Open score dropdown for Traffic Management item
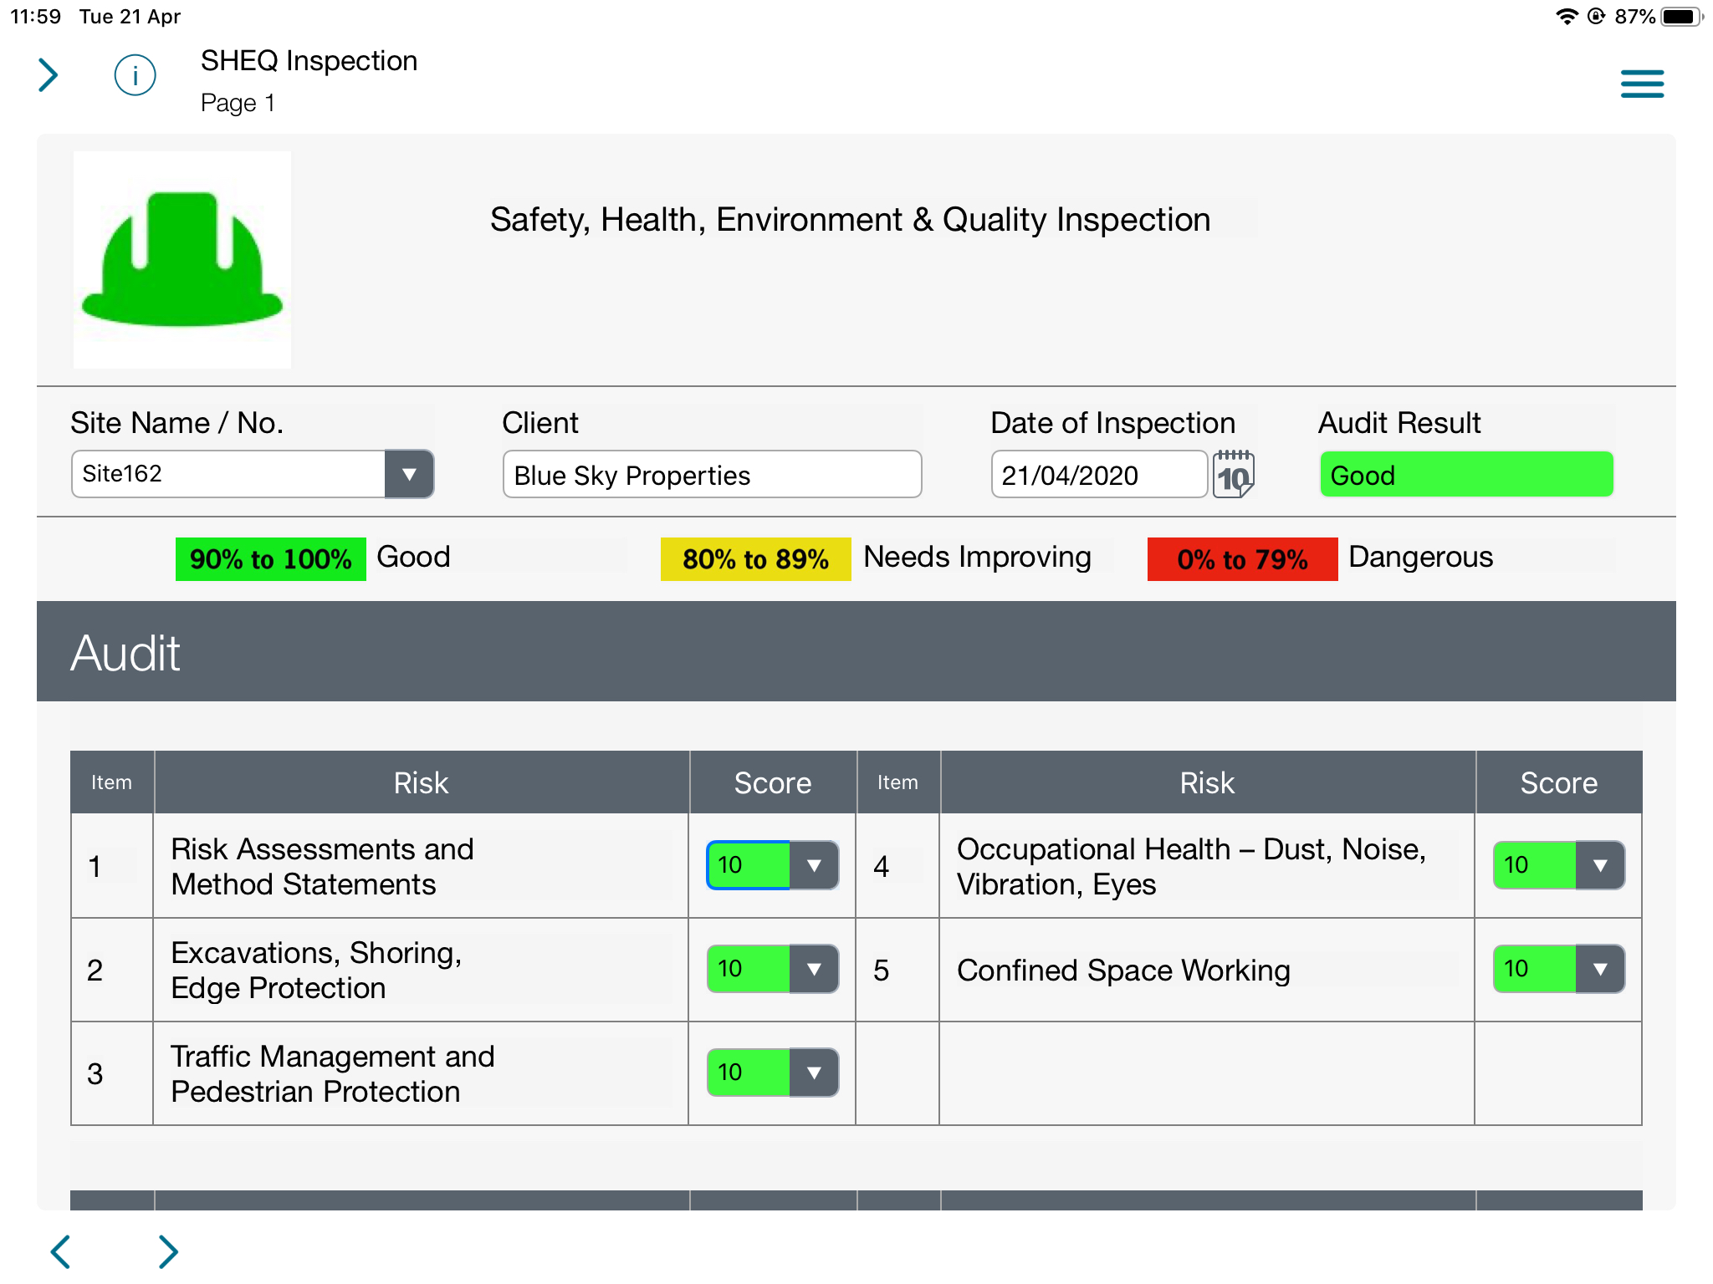The image size is (1713, 1284). (x=813, y=1073)
